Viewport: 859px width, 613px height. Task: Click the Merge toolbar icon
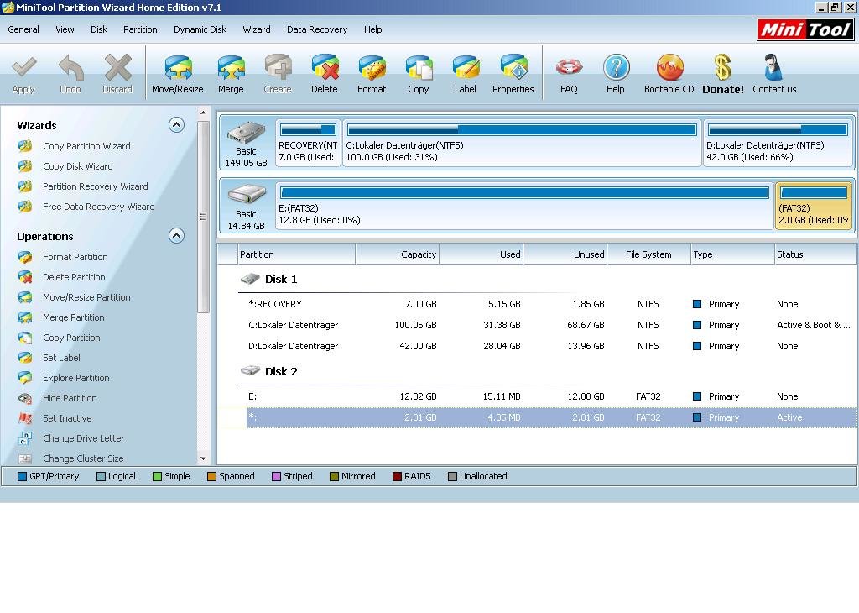231,67
